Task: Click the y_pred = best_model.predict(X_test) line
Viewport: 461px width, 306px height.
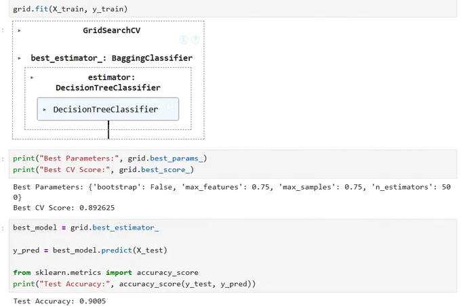Action: click(90, 250)
